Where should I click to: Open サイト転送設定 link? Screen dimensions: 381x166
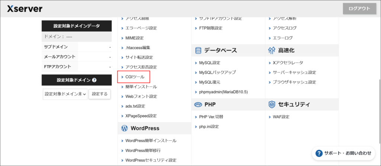click(x=139, y=58)
